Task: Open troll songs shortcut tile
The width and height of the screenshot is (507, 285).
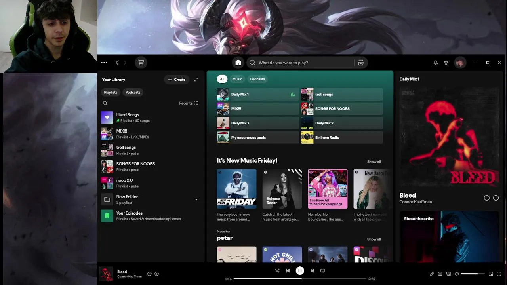Action: (342, 95)
